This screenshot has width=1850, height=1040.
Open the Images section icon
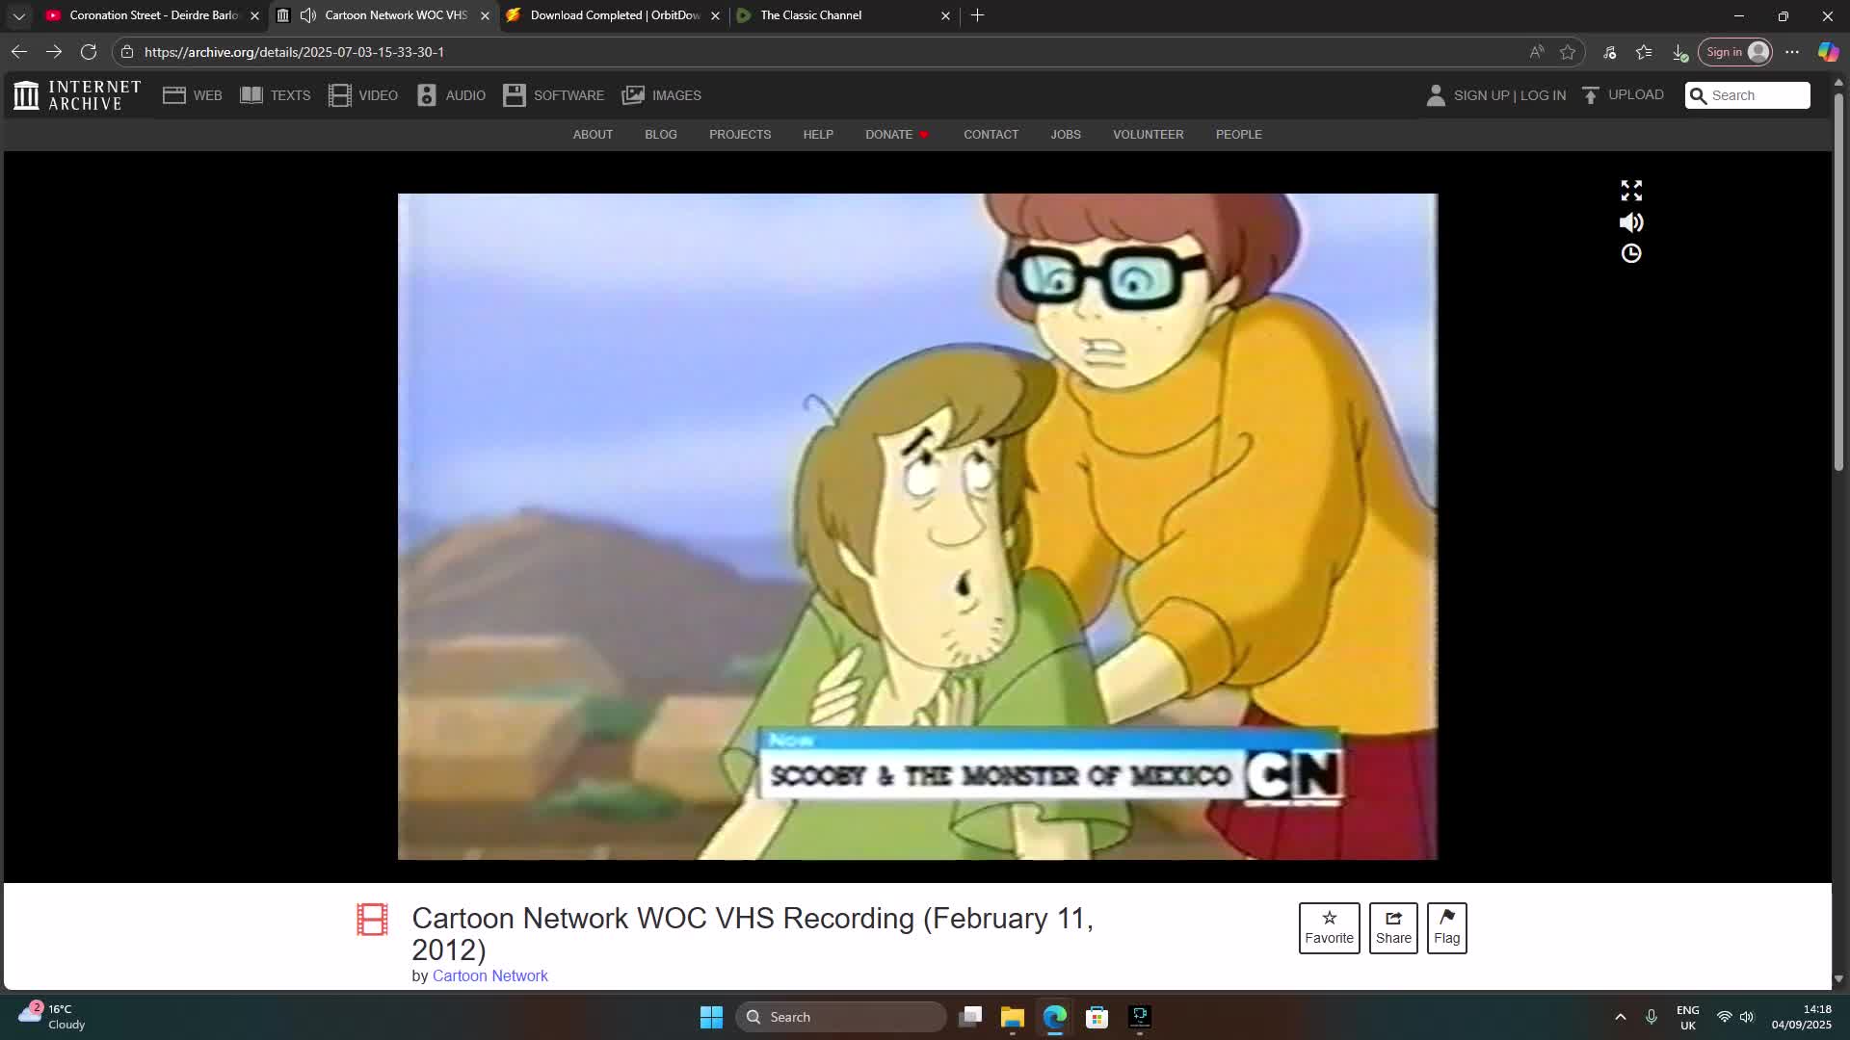pyautogui.click(x=635, y=94)
